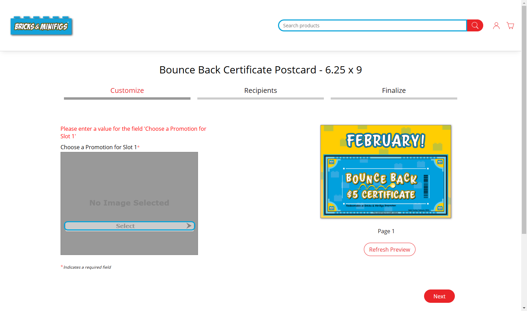
Task: Click the page vertical scrollbar thumb
Action: tap(524, 119)
